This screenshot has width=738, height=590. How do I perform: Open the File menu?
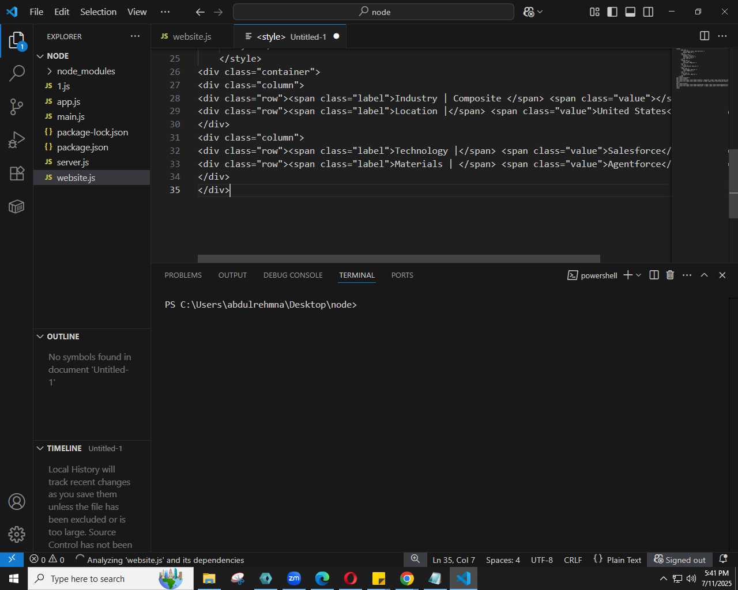pos(36,12)
